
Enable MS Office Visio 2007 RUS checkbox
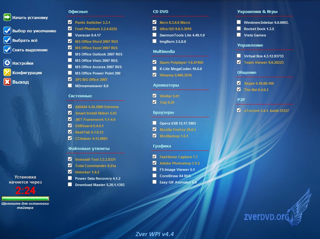point(70,60)
